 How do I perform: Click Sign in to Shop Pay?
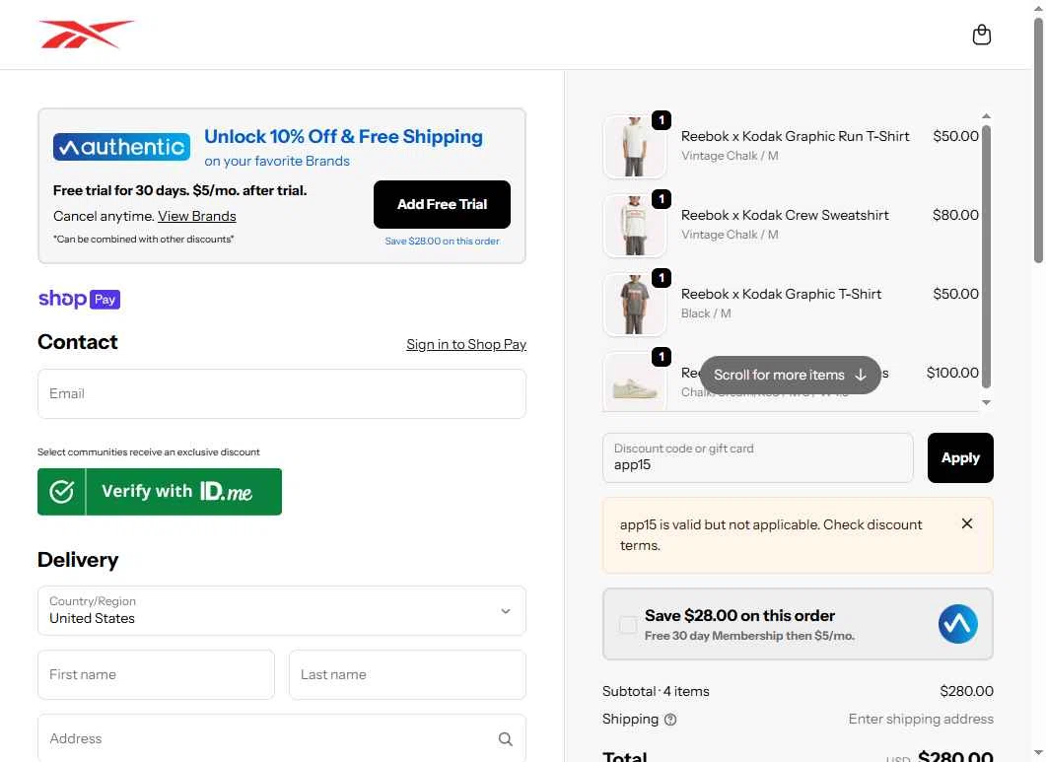[465, 344]
